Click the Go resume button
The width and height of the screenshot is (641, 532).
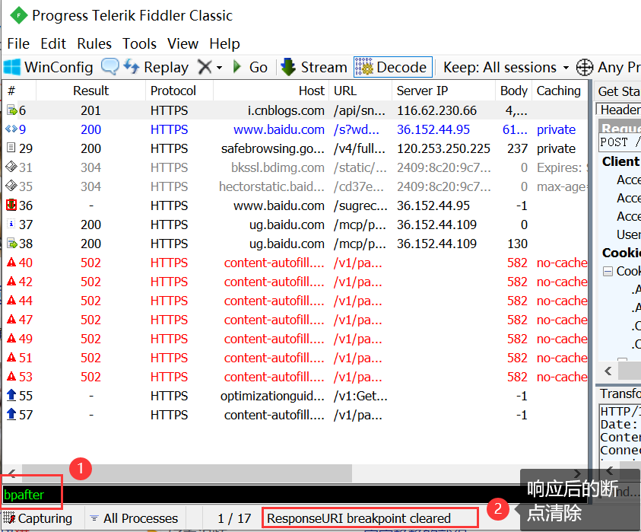coord(250,67)
